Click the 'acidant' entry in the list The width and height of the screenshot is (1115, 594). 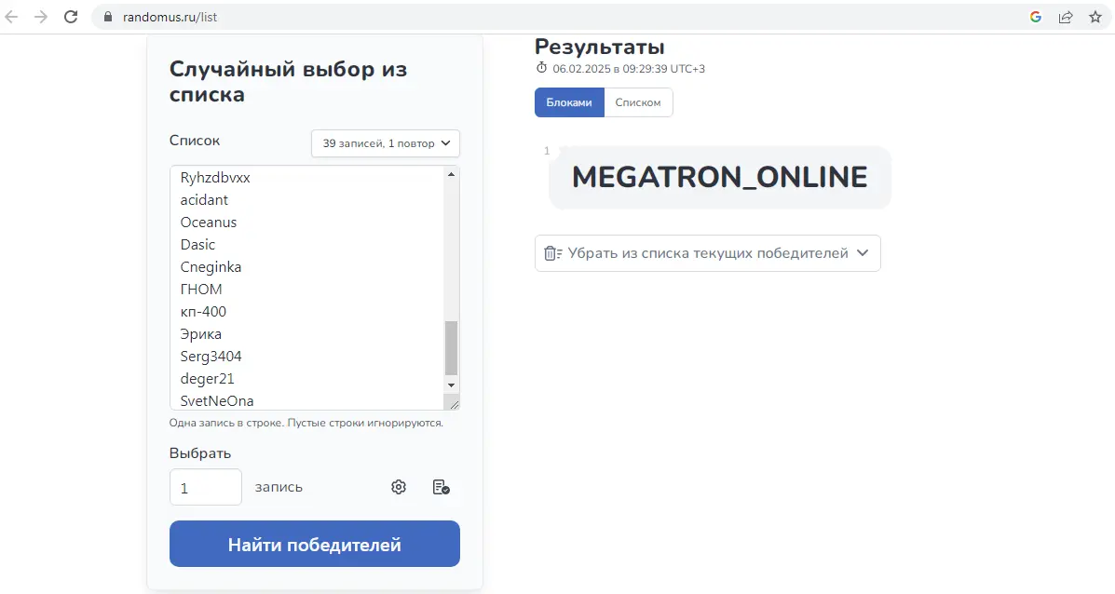[x=204, y=199]
